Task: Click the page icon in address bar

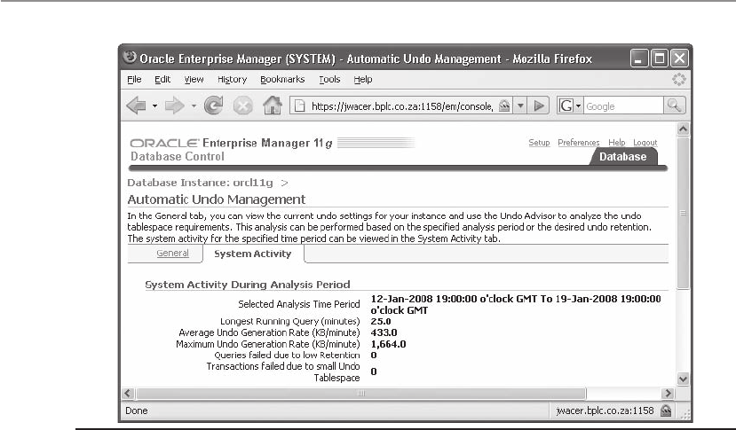Action: (x=299, y=106)
